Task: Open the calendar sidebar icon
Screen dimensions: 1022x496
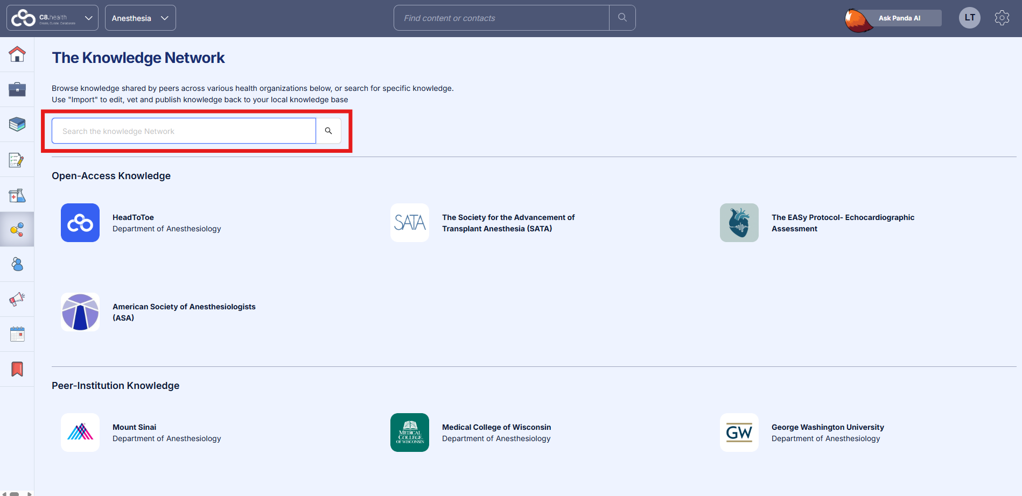Action: [x=17, y=334]
